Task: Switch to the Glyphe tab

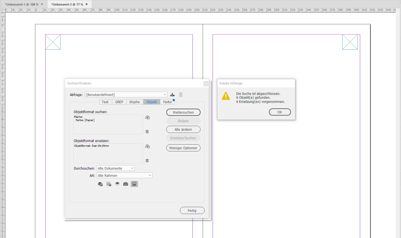Action: (135, 102)
